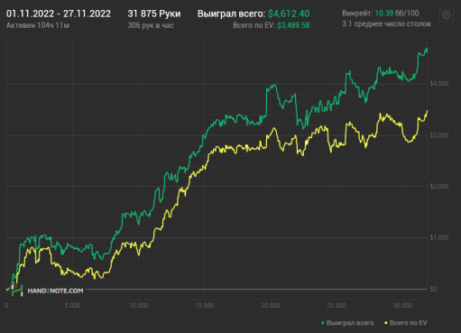This screenshot has width=461, height=333.
Task: Click the $4,000 y-axis label
Action: (439, 84)
